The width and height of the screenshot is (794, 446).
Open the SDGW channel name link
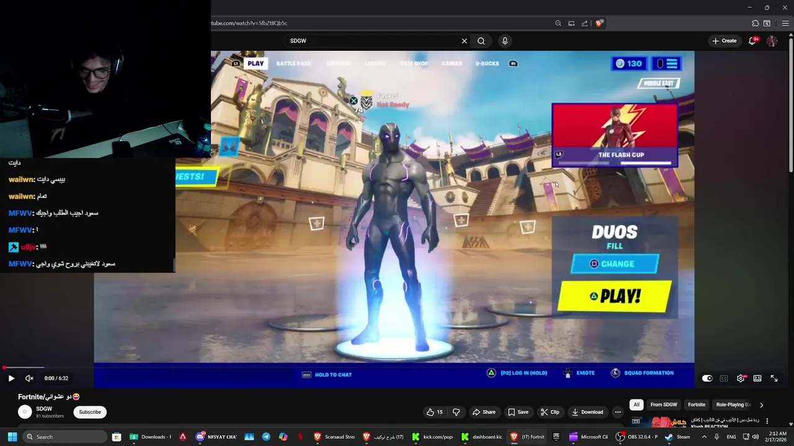point(44,409)
